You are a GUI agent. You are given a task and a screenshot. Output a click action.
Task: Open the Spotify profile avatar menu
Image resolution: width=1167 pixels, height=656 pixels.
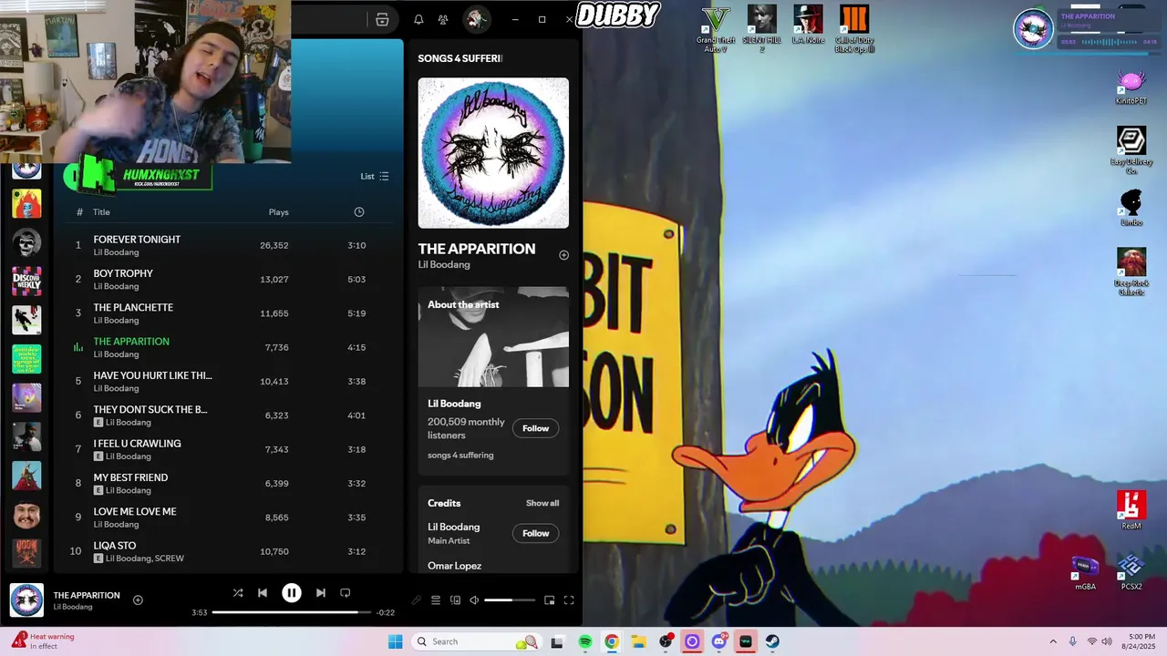click(475, 19)
